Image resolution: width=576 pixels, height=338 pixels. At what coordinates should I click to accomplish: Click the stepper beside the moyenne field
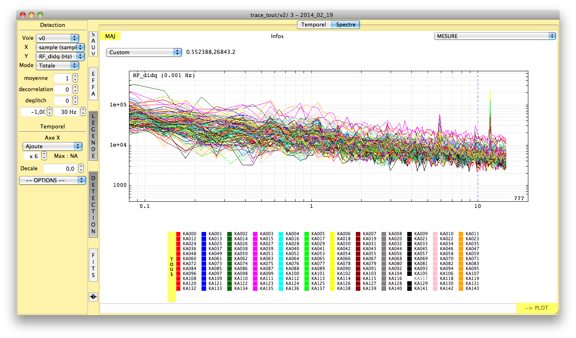tap(75, 78)
